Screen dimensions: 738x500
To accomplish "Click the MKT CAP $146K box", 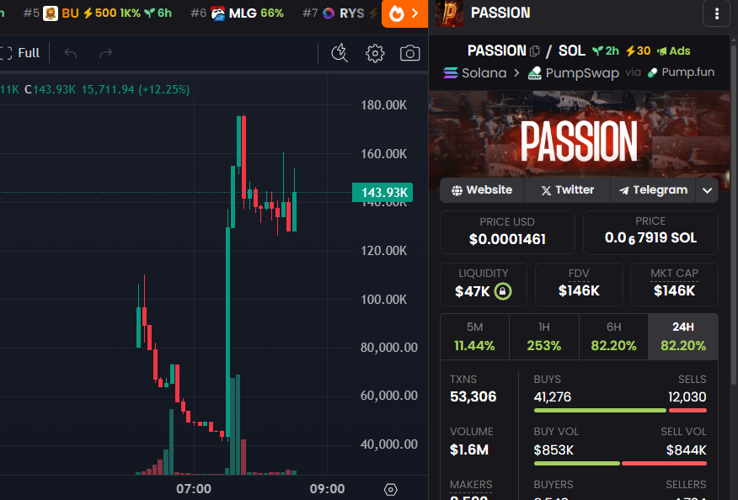I will tap(674, 285).
